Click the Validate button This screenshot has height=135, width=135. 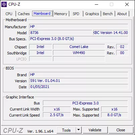click(x=95, y=130)
